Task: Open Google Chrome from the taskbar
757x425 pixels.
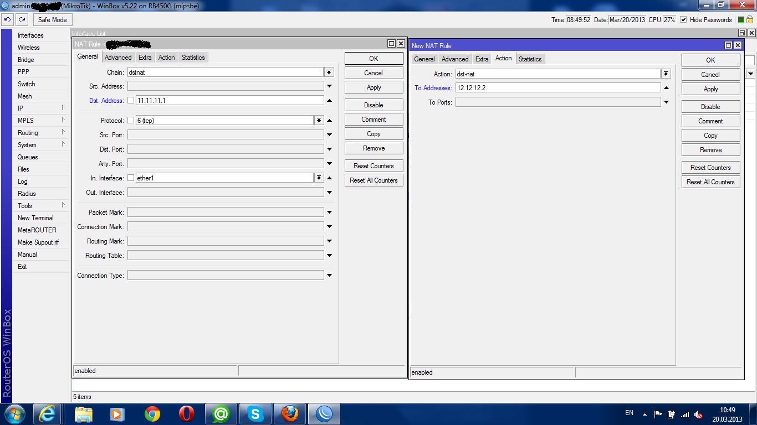Action: (x=152, y=414)
